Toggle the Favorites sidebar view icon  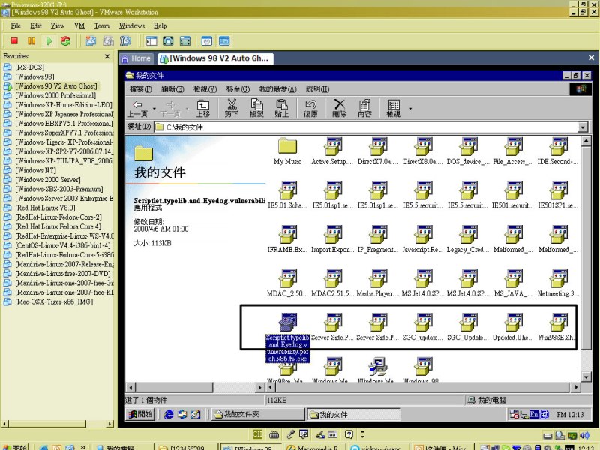151,41
